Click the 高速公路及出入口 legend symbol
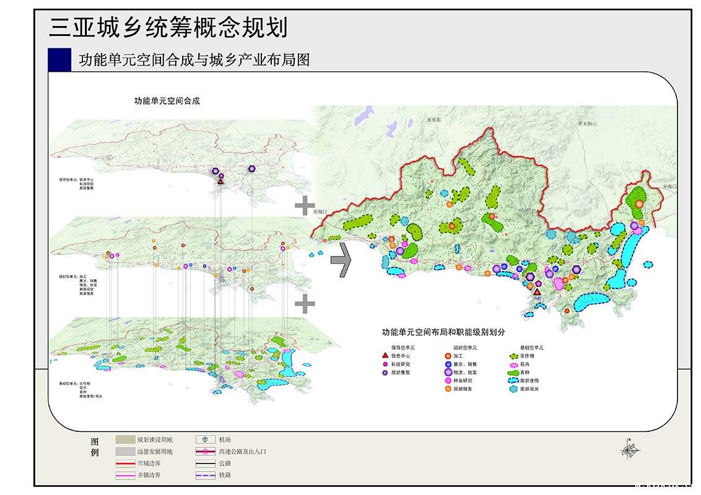The height and width of the screenshot is (495, 701). coord(204,452)
